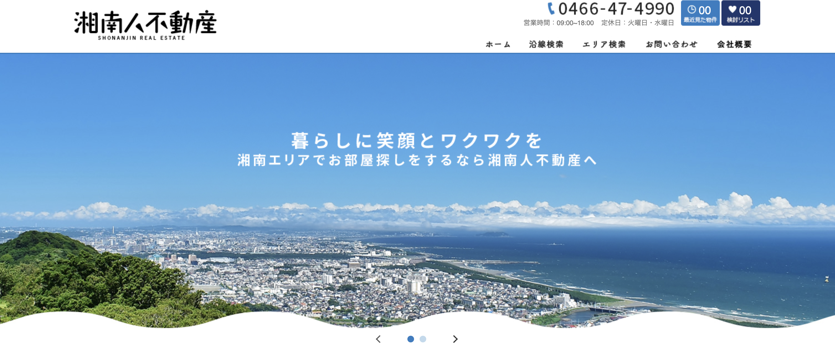Click the blue phone handset icon
835x362 pixels.
(x=551, y=9)
